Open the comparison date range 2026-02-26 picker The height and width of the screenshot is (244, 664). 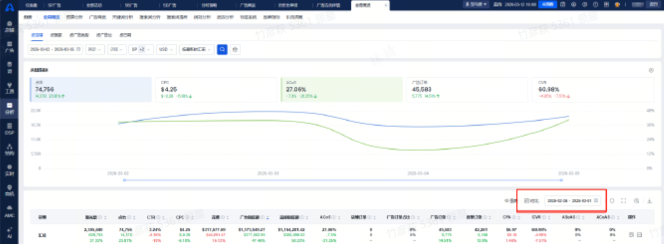click(x=572, y=201)
